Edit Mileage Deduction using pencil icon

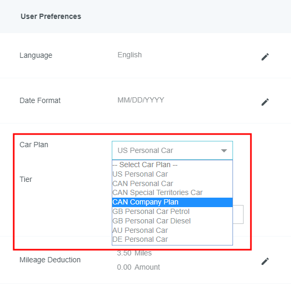point(265,261)
